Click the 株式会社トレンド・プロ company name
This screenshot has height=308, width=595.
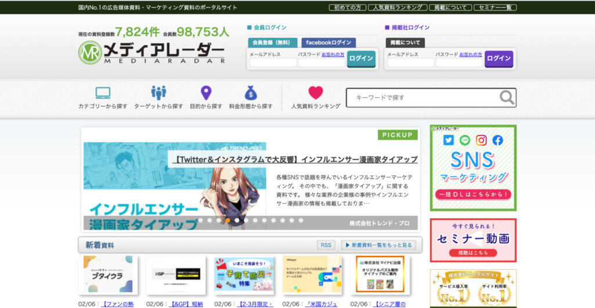pyautogui.click(x=380, y=223)
